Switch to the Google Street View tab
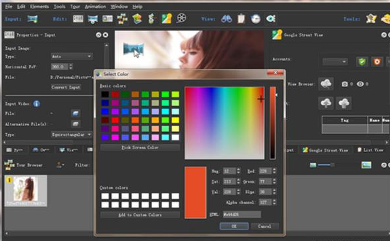 tap(325, 150)
